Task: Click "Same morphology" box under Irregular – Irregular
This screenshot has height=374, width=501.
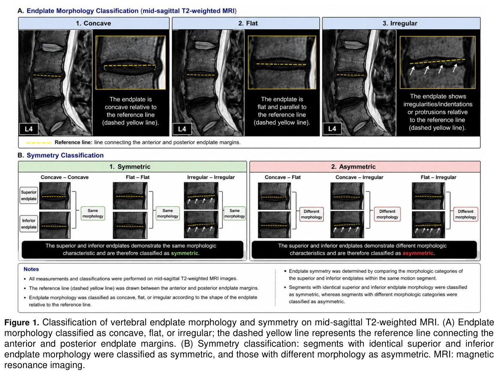Action: 235,214
